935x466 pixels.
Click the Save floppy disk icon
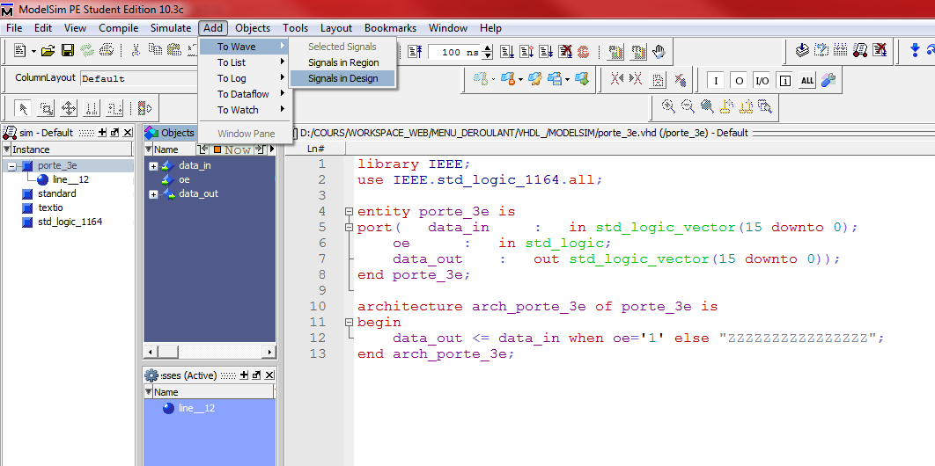click(x=68, y=52)
